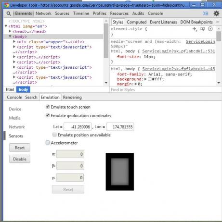This screenshot has width=222, height=222.
Task: Enable the Accelerometer checkbox
Action: [48, 142]
